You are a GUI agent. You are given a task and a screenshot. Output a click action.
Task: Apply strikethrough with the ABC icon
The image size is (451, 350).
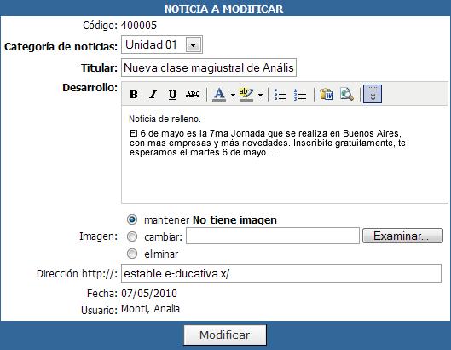click(x=193, y=94)
